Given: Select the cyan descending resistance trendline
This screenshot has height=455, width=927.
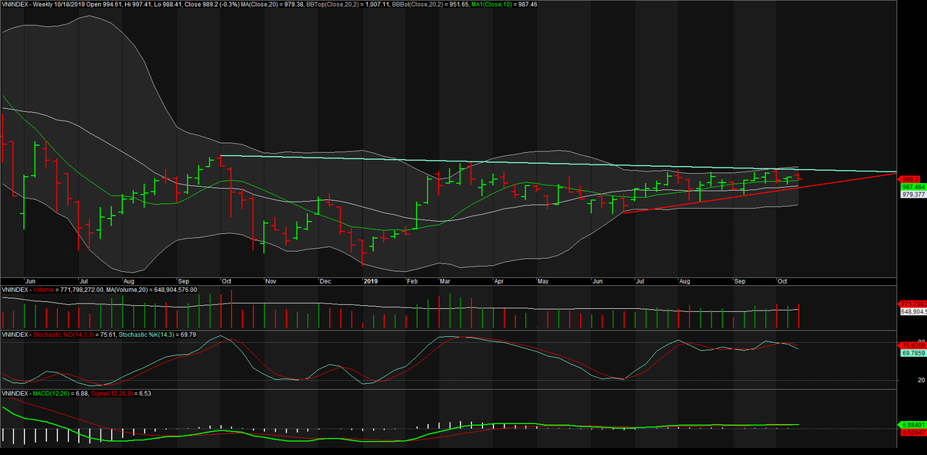Looking at the screenshot, I should pyautogui.click(x=558, y=164).
